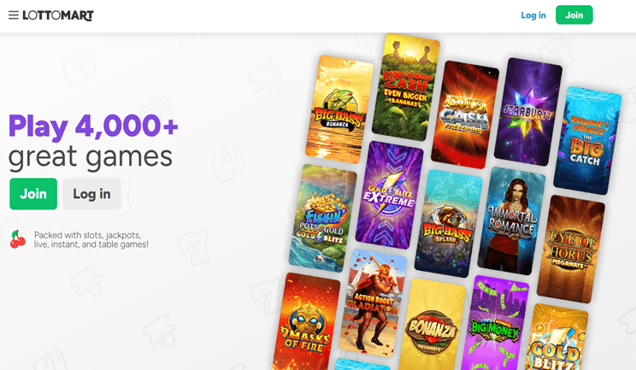Open Fishin' Pots of Gold Blitz
Viewport: 636px width, 370px height.
tap(322, 218)
